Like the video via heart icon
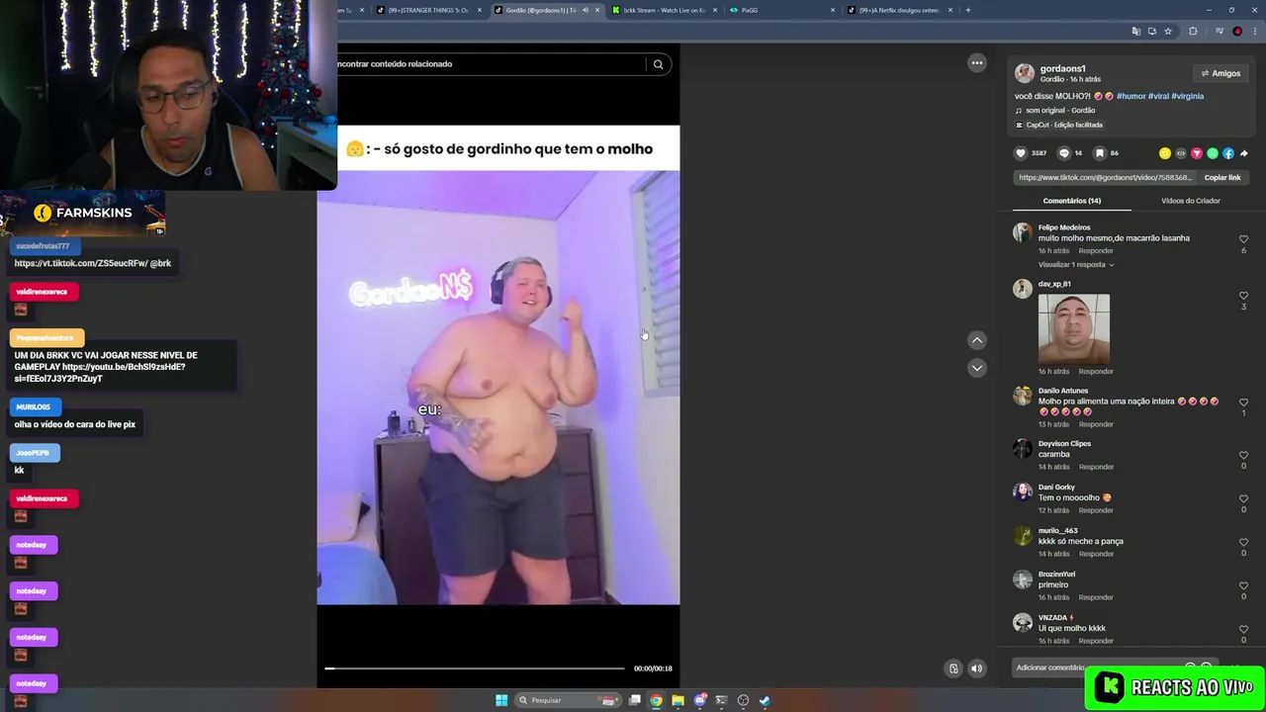The image size is (1266, 712). pos(1021,153)
